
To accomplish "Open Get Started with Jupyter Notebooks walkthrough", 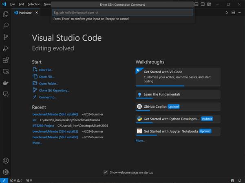I will pos(178,131).
